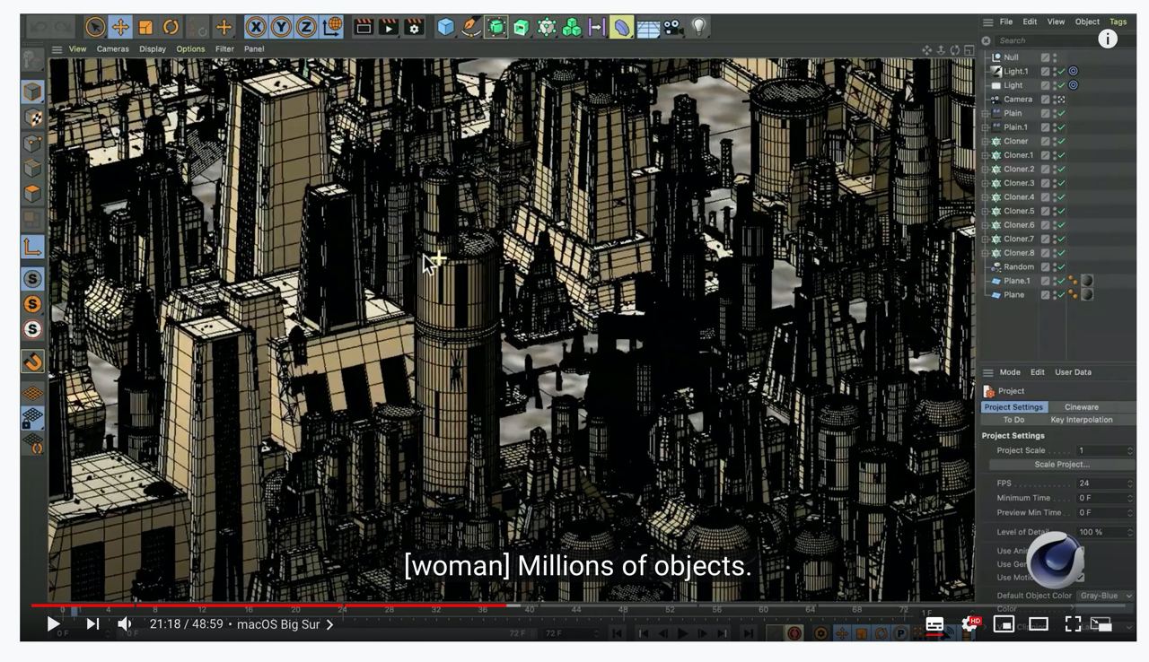The width and height of the screenshot is (1149, 662).
Task: Clear the Object Manager search
Action: click(987, 40)
